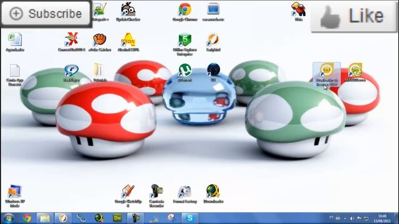Open the blue monitor desktop icon
Viewport: 399px width, 224px height.
[213, 12]
